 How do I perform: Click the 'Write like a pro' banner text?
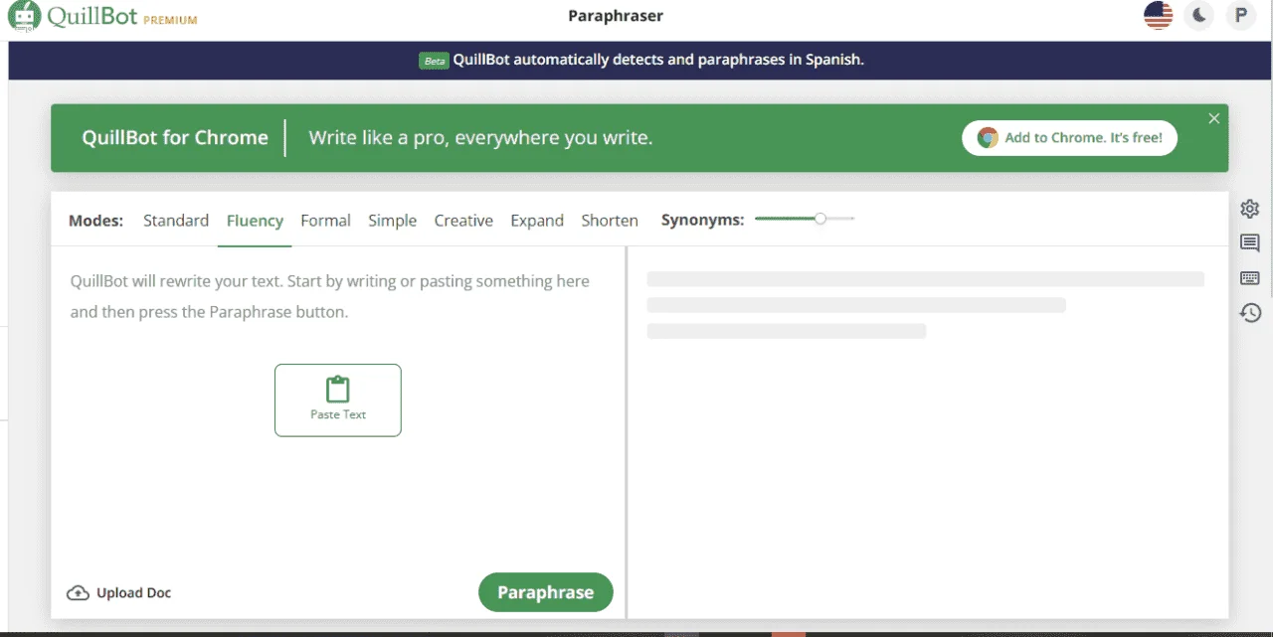[x=480, y=138]
